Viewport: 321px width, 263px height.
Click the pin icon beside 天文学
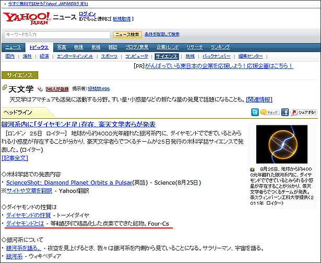pos(4,88)
